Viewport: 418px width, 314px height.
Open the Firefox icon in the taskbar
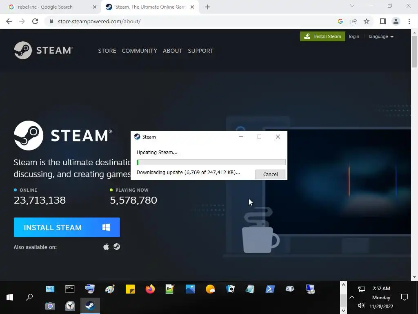tap(150, 289)
